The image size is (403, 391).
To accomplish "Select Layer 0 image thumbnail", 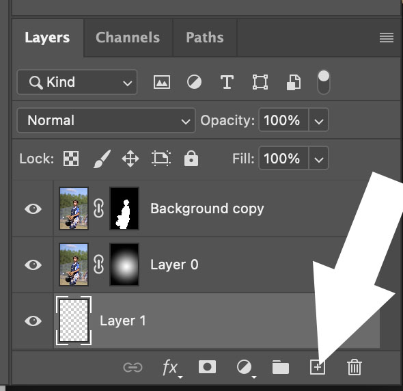I will 74,265.
